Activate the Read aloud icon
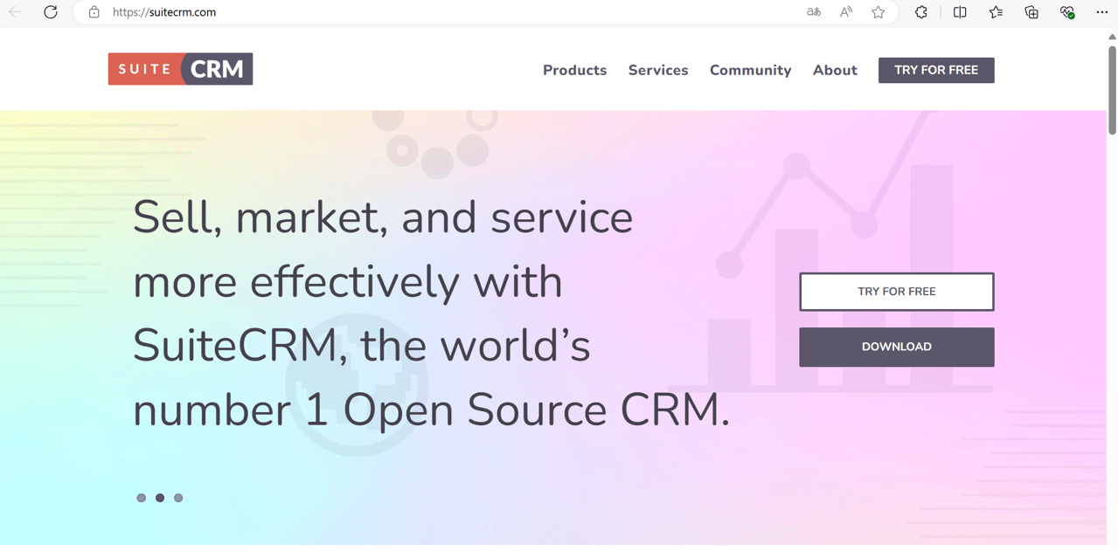Image resolution: width=1118 pixels, height=551 pixels. coord(846,12)
